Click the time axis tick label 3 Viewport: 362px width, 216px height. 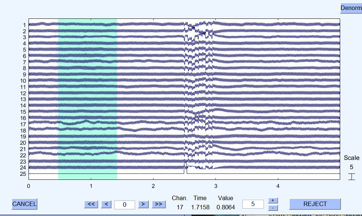click(216, 186)
